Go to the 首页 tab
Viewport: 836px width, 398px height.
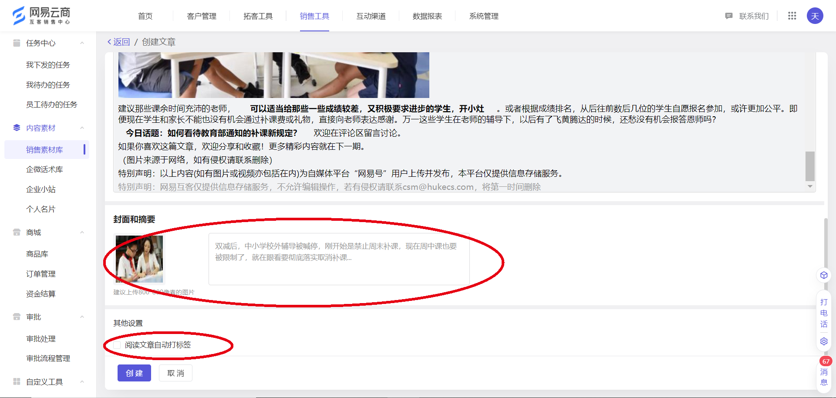pyautogui.click(x=145, y=16)
